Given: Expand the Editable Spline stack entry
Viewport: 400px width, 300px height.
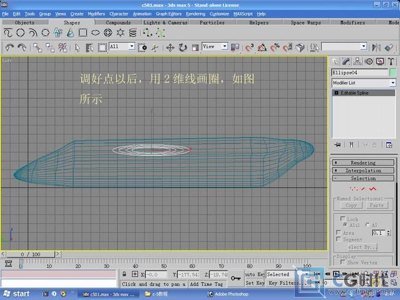Looking at the screenshot, I should click(336, 93).
